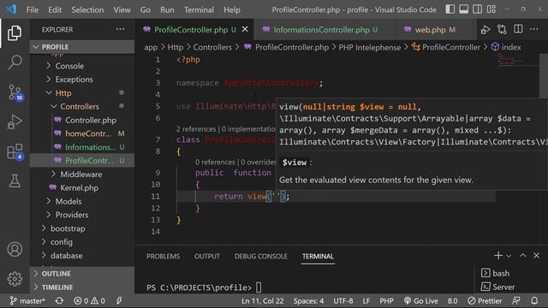This screenshot has width=548, height=308.
Task: Open notifications bell icon
Action: [534, 300]
